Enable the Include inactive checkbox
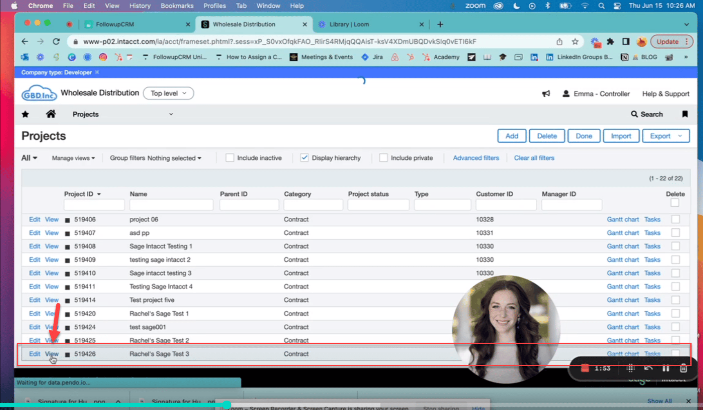The image size is (703, 410). pyautogui.click(x=230, y=157)
